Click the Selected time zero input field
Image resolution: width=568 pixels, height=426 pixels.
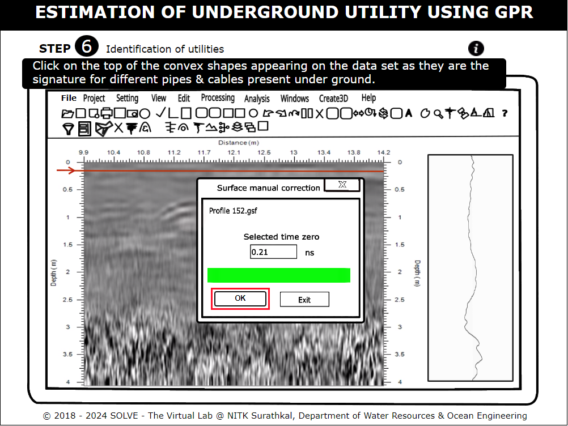(x=273, y=252)
